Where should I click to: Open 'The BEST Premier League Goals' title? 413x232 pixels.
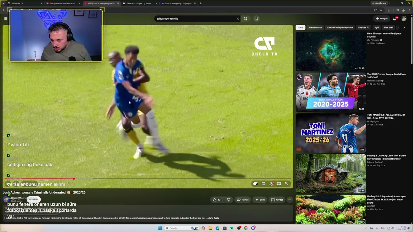click(386, 76)
